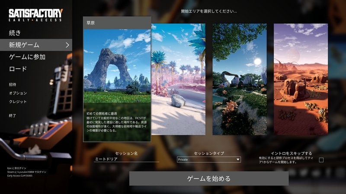This screenshot has height=194, width=346.
Task: Open the ロード menu
Action: point(18,69)
